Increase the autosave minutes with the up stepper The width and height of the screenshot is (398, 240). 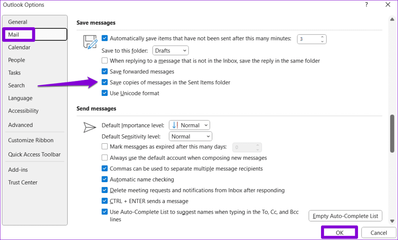tap(322, 37)
